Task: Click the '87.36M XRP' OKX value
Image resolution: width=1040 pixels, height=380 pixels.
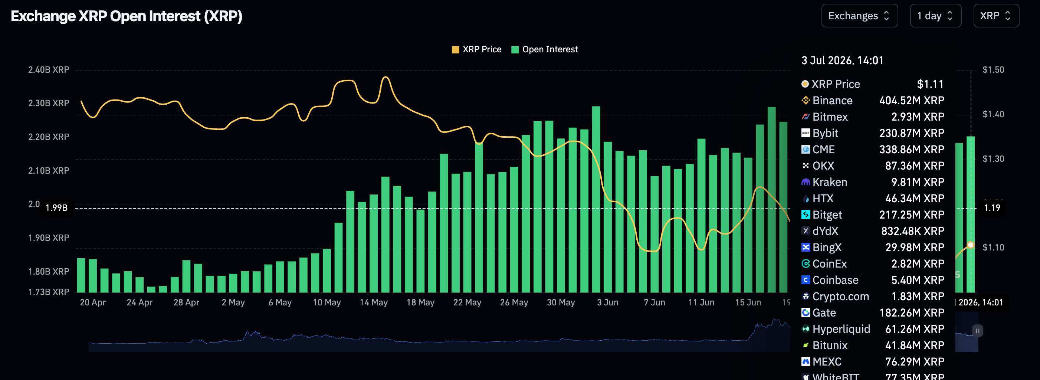Action: [x=915, y=166]
